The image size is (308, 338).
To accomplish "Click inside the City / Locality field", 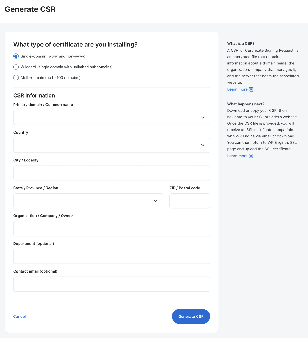I will pos(111,173).
